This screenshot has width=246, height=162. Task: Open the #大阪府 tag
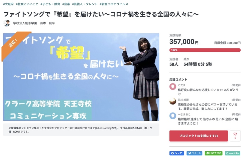(8, 4)
